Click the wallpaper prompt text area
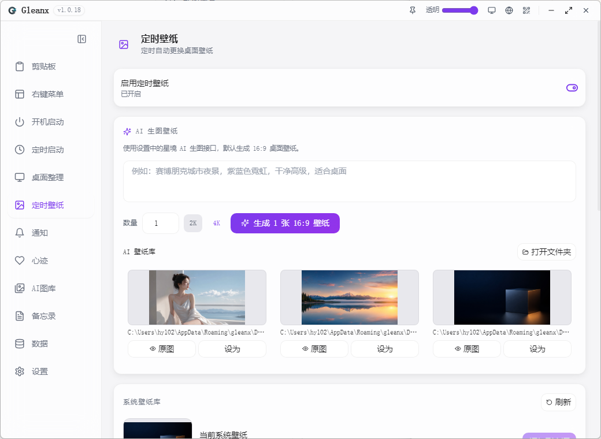Viewport: 601px width, 439px height. [349, 181]
